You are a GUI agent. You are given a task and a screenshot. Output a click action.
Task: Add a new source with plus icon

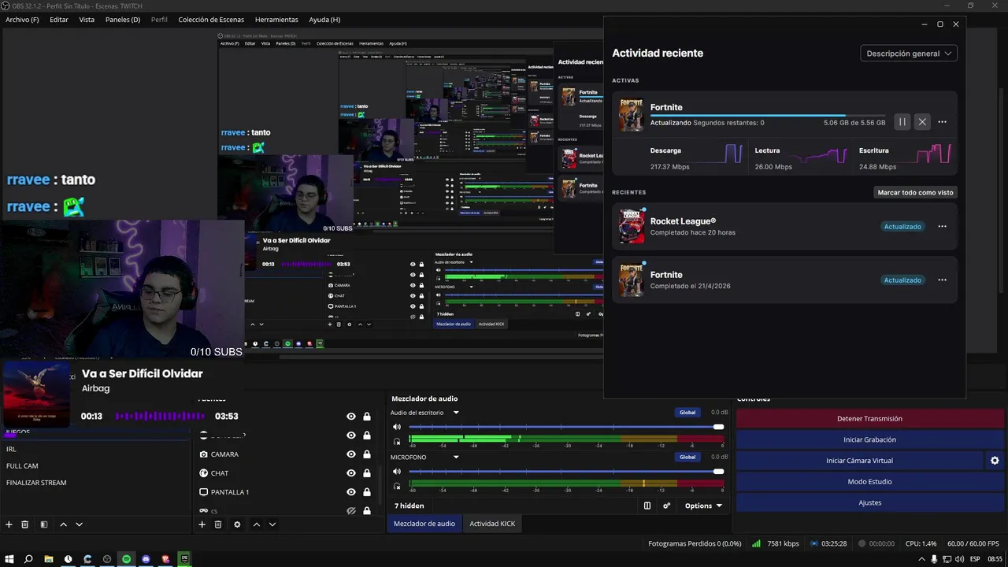202,524
